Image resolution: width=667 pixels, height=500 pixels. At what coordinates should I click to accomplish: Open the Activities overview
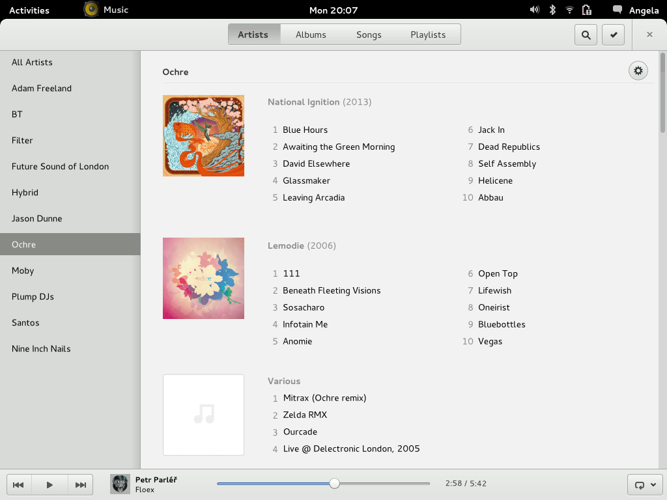click(31, 10)
